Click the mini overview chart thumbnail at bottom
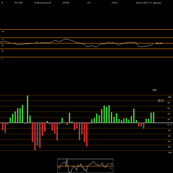The image size is (173, 173). [85, 166]
